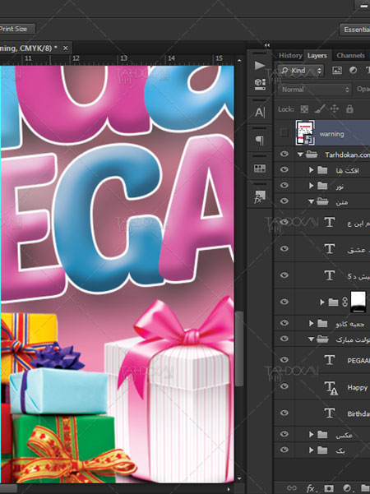This screenshot has height=494, width=370.
Task: Select the black-white mask thumbnail of the group
Action: (358, 302)
